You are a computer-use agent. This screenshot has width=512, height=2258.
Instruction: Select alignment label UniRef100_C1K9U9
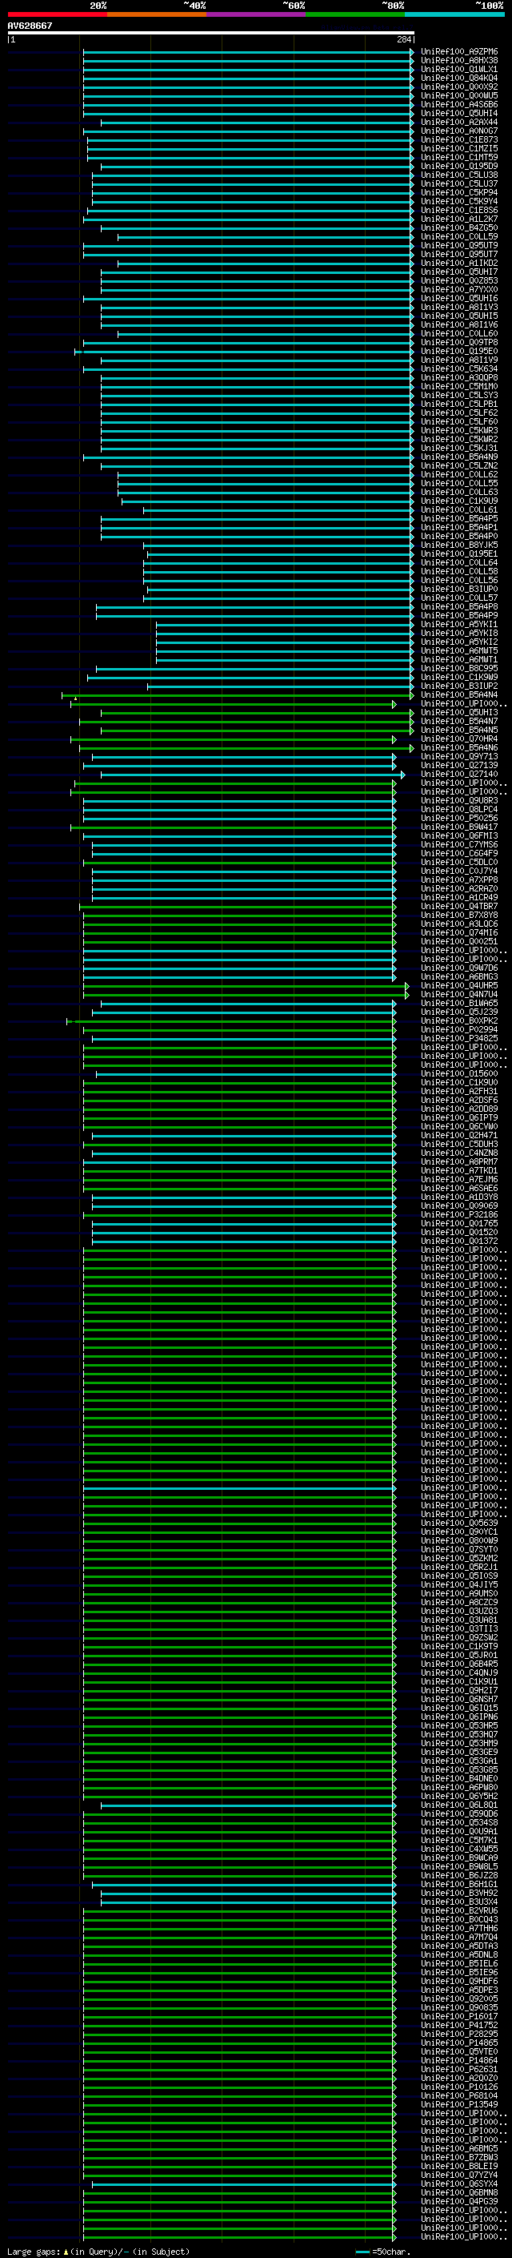click(x=459, y=501)
